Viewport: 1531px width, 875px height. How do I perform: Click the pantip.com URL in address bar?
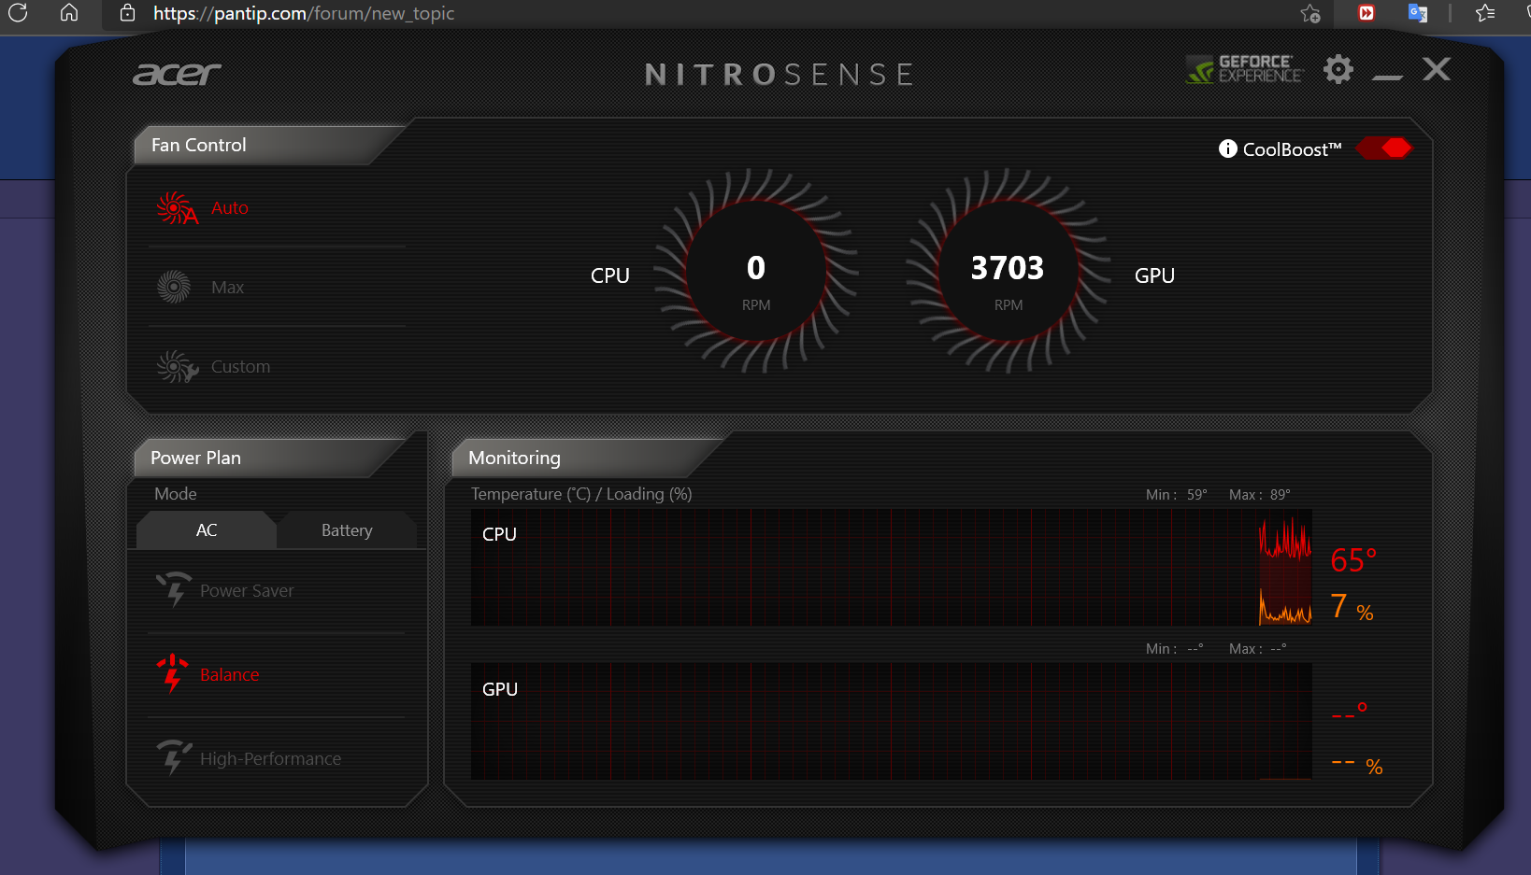pyautogui.click(x=304, y=13)
